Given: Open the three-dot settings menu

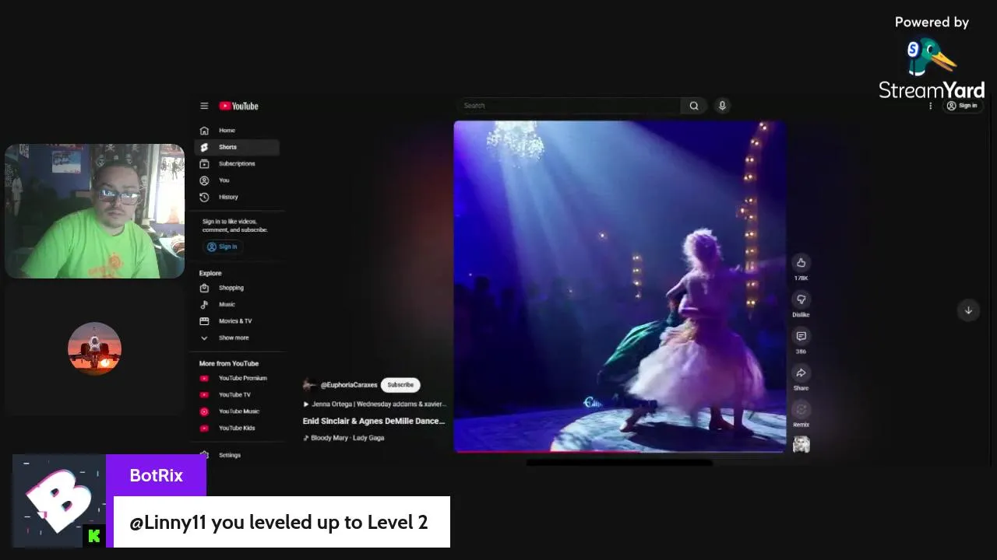Looking at the screenshot, I should pyautogui.click(x=930, y=106).
